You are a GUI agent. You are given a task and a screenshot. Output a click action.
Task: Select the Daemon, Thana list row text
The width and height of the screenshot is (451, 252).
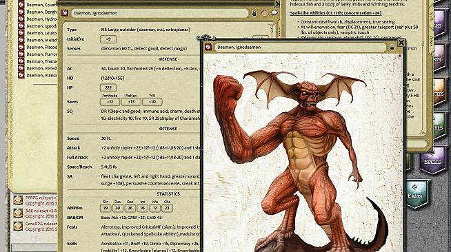click(x=41, y=61)
